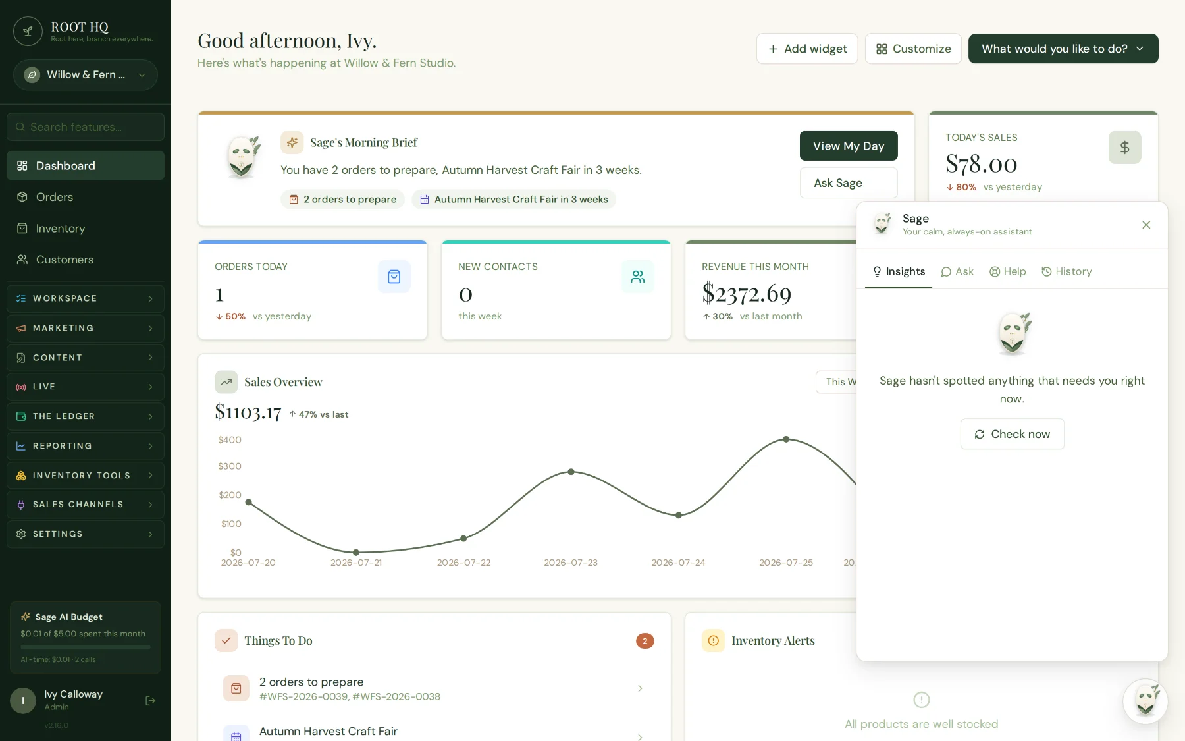Click the log out icon
This screenshot has width=1185, height=741.
tap(150, 701)
